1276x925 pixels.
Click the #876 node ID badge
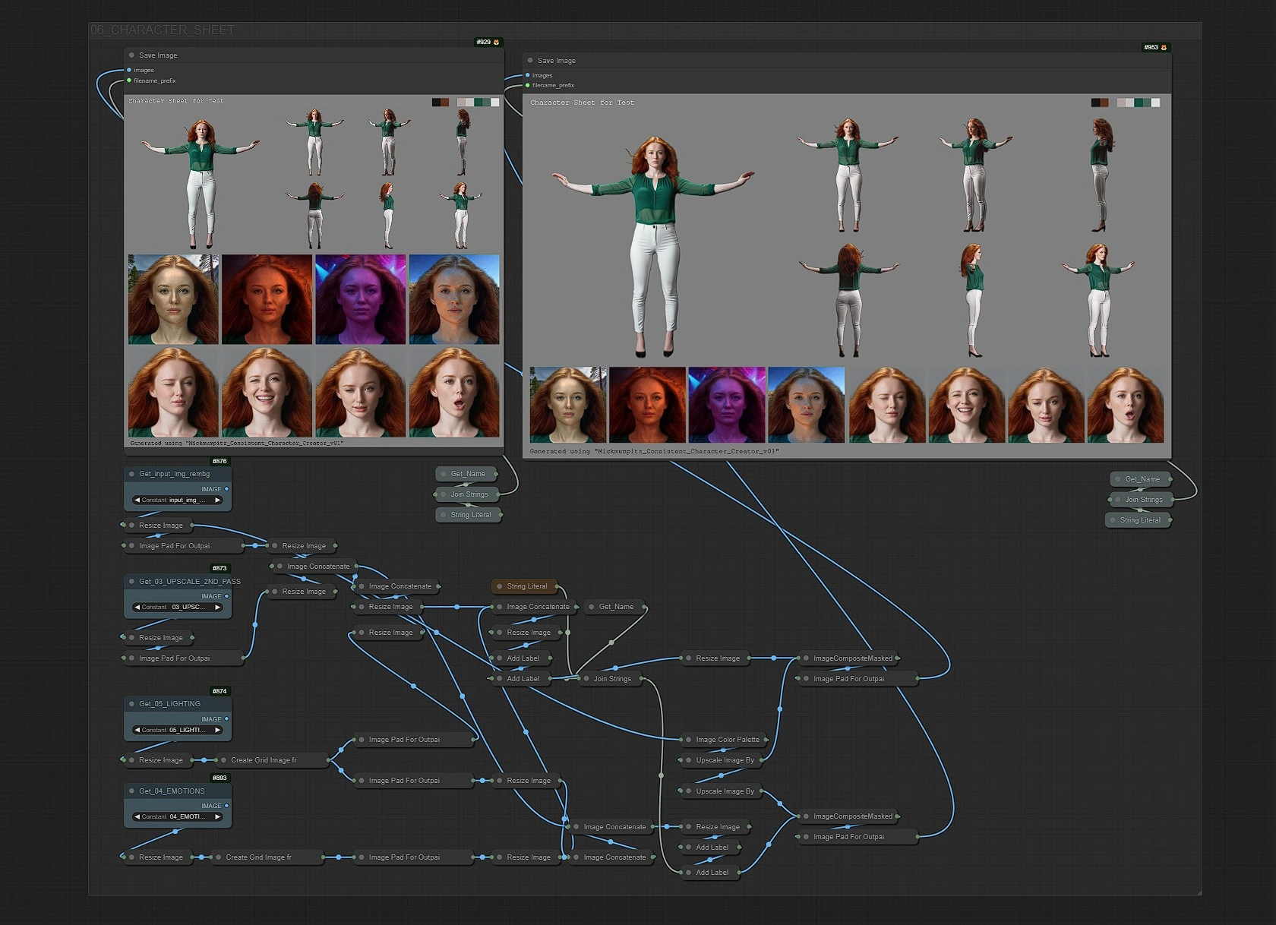(x=220, y=461)
